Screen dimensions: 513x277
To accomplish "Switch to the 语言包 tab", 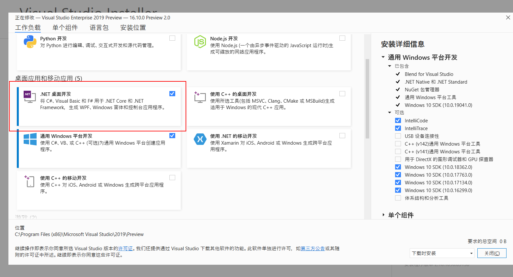I will (99, 28).
